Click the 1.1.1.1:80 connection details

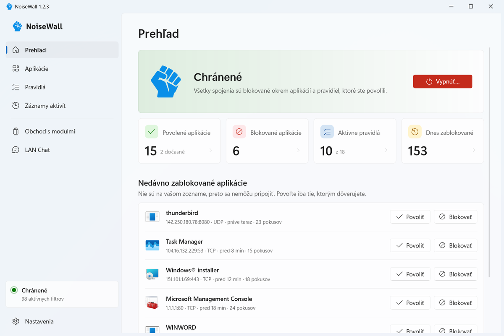tap(210, 307)
